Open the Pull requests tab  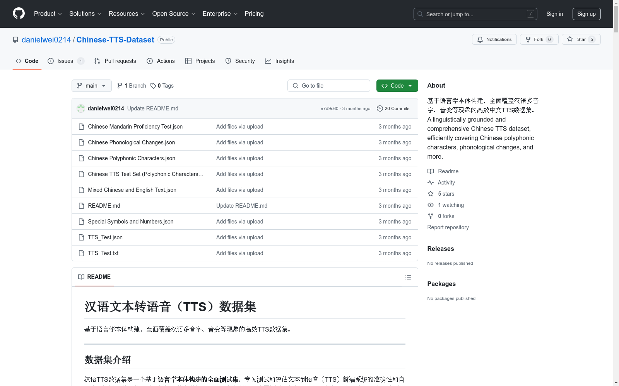tap(115, 61)
